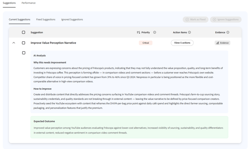Click the X icon in Ignore Suggestions
The image size is (248, 149).
(215, 19)
